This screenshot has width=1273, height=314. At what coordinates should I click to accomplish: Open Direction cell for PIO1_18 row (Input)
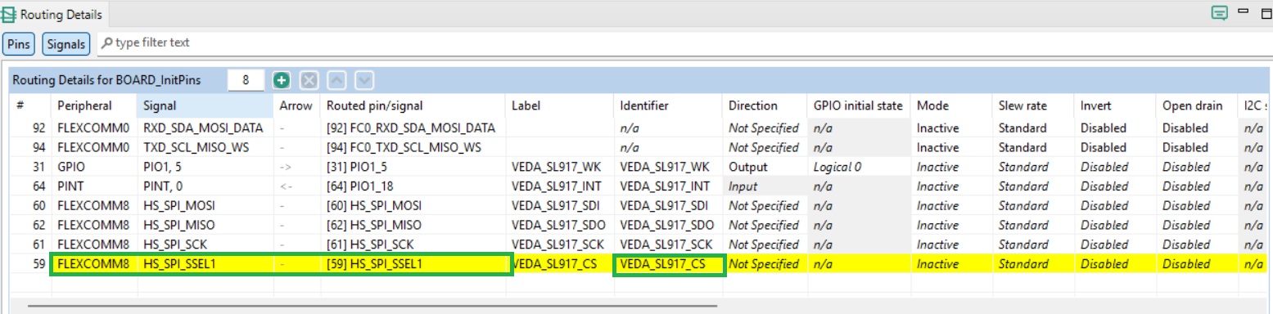click(x=765, y=186)
